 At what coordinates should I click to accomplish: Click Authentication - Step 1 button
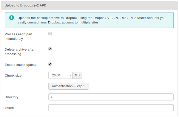point(68,86)
